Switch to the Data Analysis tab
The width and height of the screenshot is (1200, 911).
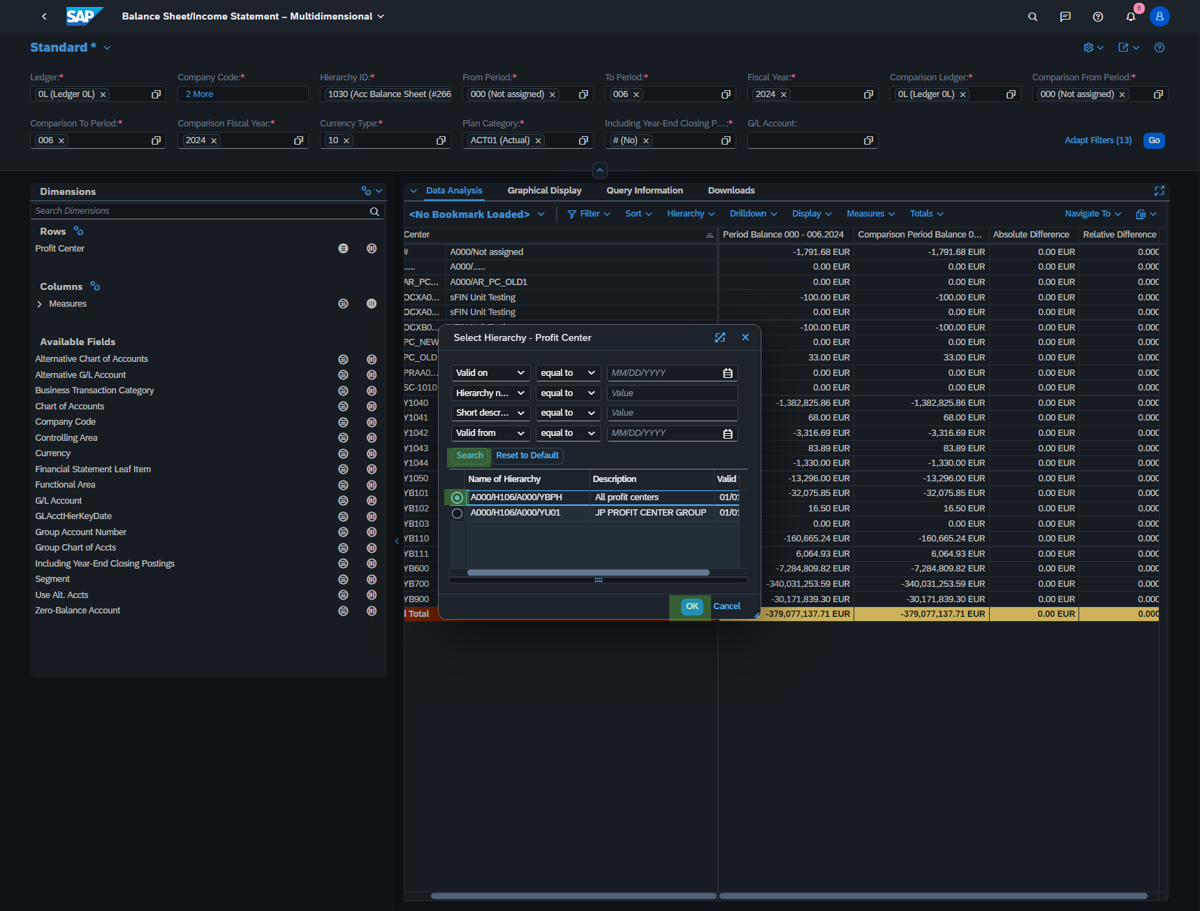(454, 191)
